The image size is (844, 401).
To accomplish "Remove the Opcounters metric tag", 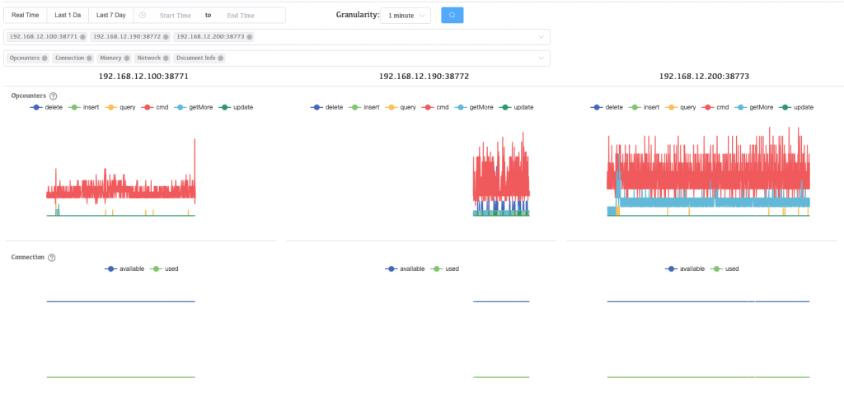I will point(45,58).
